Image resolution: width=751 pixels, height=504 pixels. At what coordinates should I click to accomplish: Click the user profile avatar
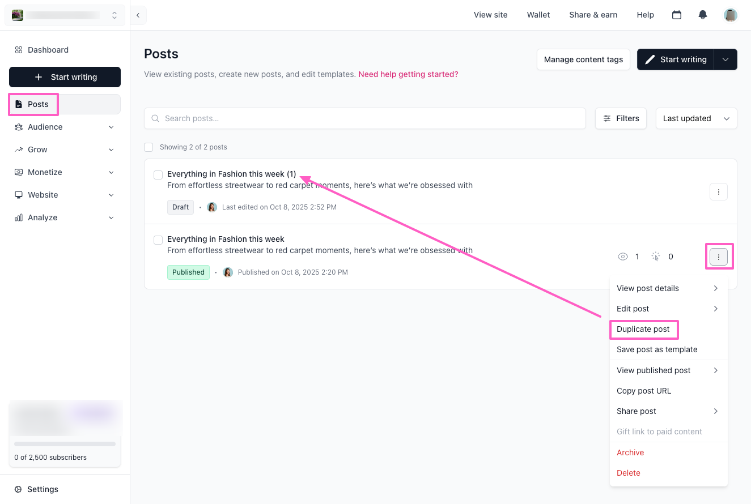pyautogui.click(x=731, y=15)
